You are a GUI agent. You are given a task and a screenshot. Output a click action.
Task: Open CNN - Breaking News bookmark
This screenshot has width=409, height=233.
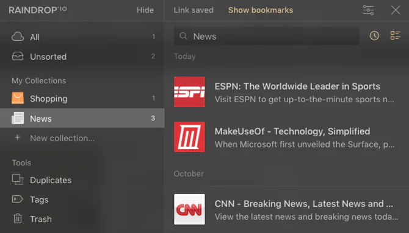point(303,204)
